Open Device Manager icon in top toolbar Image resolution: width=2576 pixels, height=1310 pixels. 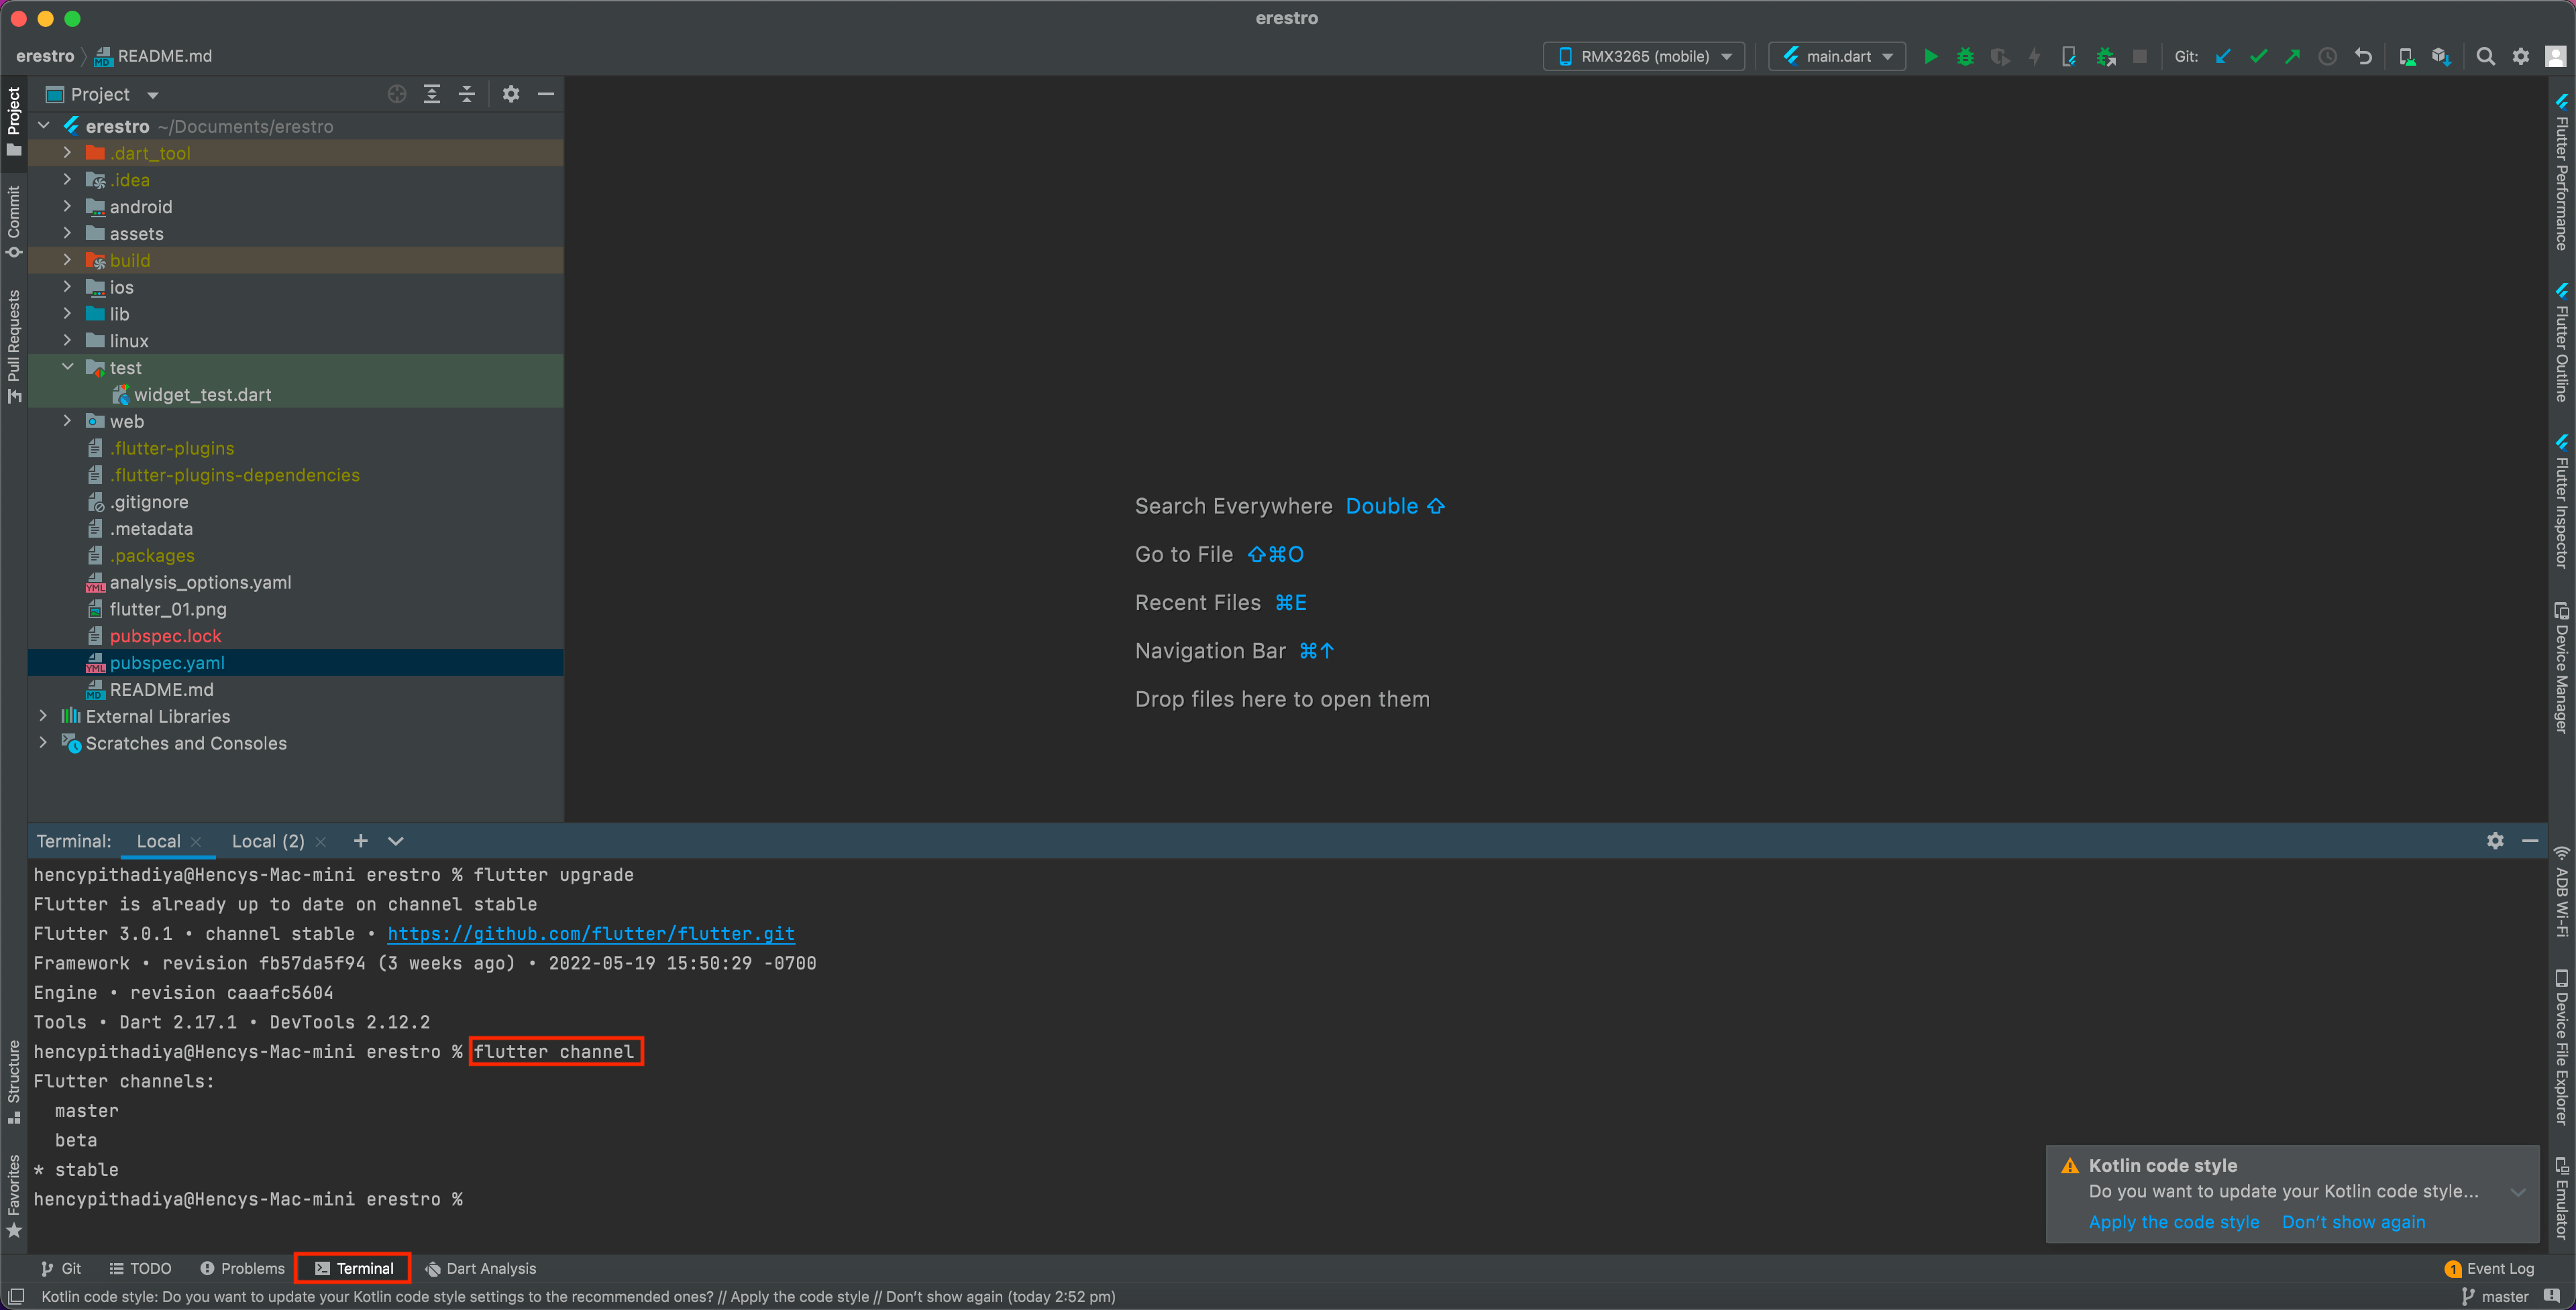(x=2407, y=56)
